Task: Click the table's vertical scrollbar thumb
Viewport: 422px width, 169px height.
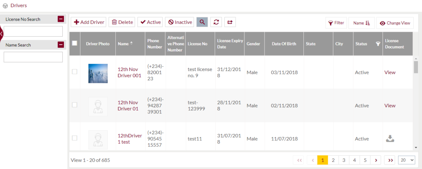Action: pyautogui.click(x=416, y=67)
